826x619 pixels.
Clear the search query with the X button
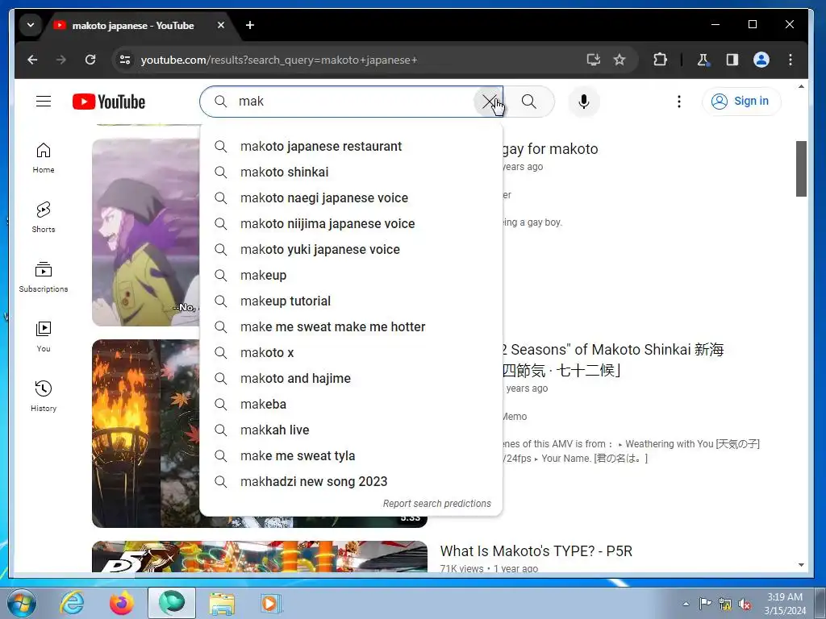[x=490, y=102]
